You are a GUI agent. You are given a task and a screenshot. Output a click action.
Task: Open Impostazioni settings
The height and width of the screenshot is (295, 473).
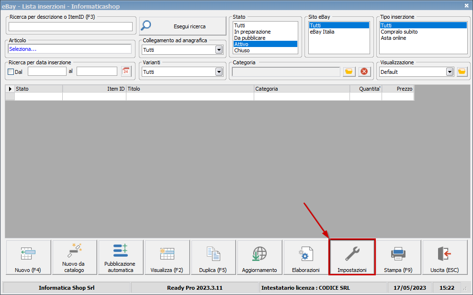(x=352, y=258)
